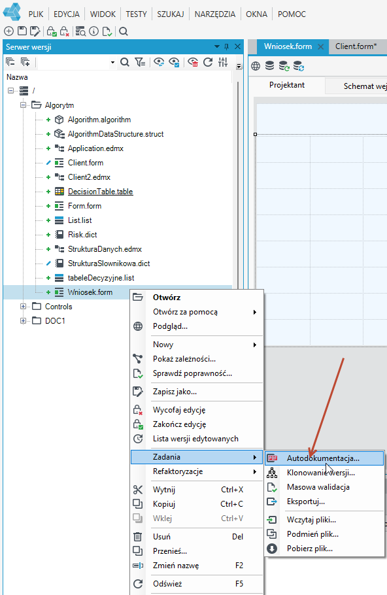Screen dimensions: 387x595
Task: Expand the Controls folder
Action: (23, 306)
